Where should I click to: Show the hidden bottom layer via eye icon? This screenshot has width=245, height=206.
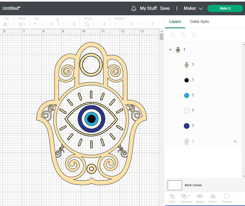(x=235, y=142)
